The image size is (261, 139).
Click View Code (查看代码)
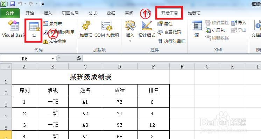[169, 32]
